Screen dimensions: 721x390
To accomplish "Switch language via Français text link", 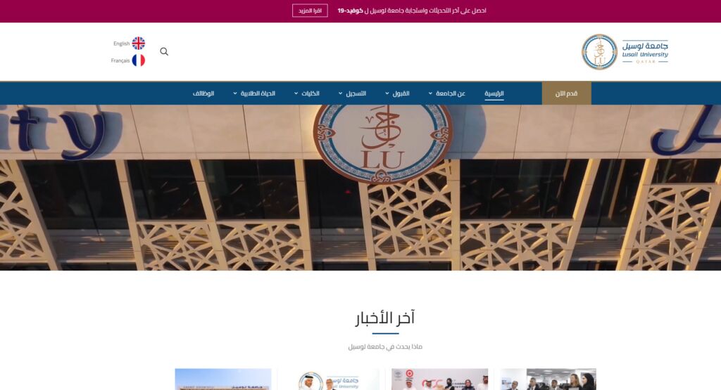I will tap(120, 60).
